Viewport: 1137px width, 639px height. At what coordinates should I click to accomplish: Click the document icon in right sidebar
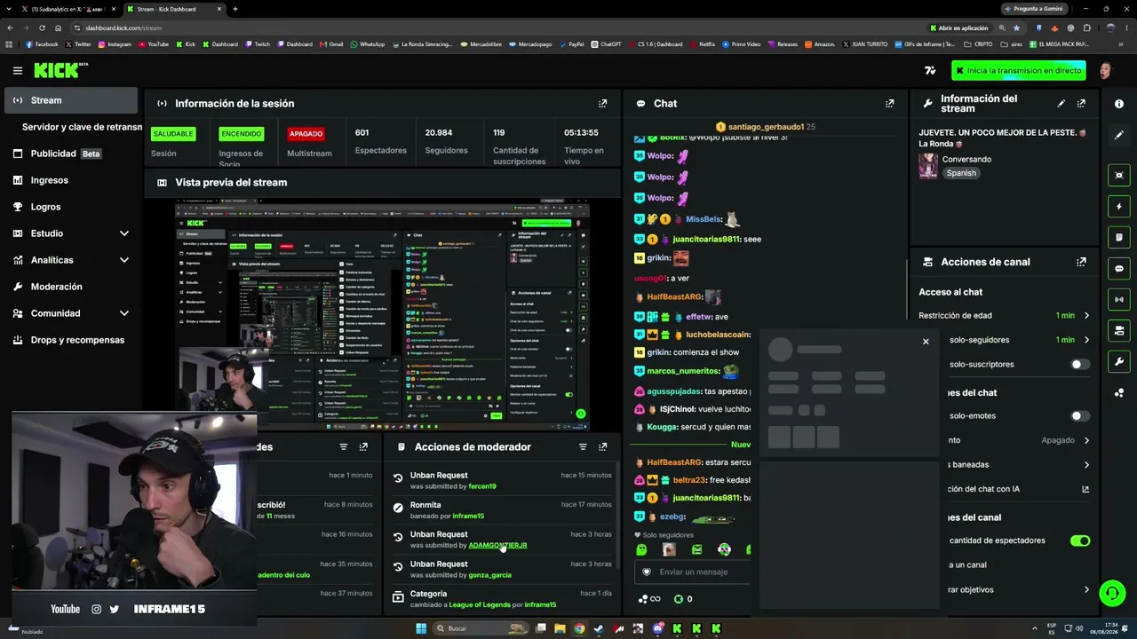tap(1119, 237)
